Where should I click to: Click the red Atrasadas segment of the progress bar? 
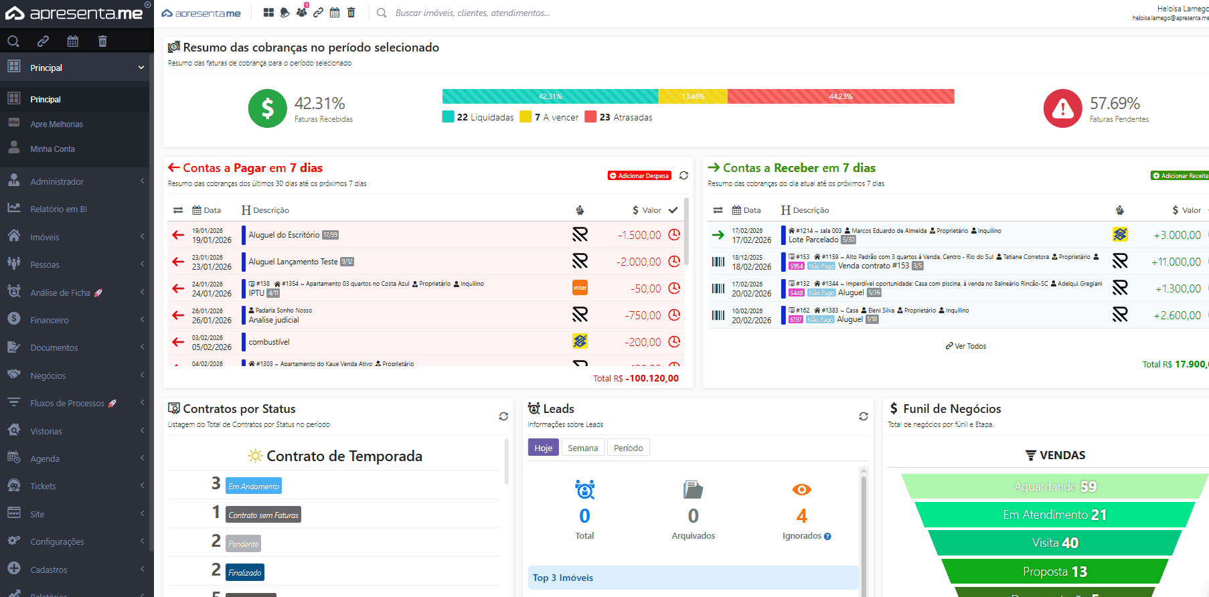[x=840, y=96]
